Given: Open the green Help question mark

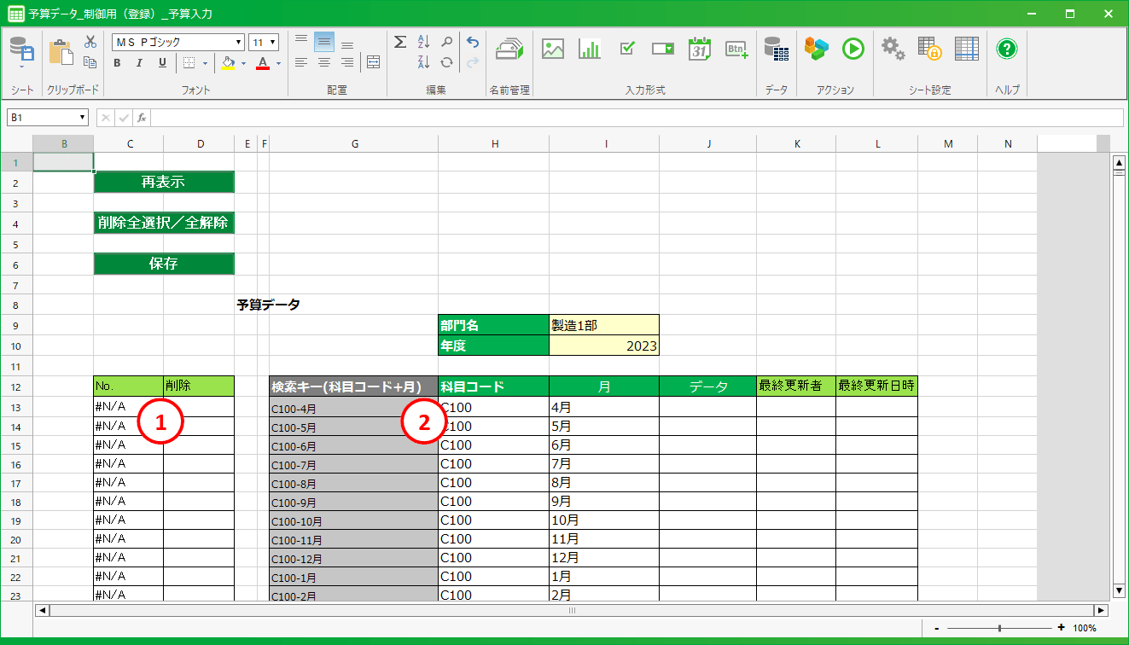Looking at the screenshot, I should [1007, 49].
